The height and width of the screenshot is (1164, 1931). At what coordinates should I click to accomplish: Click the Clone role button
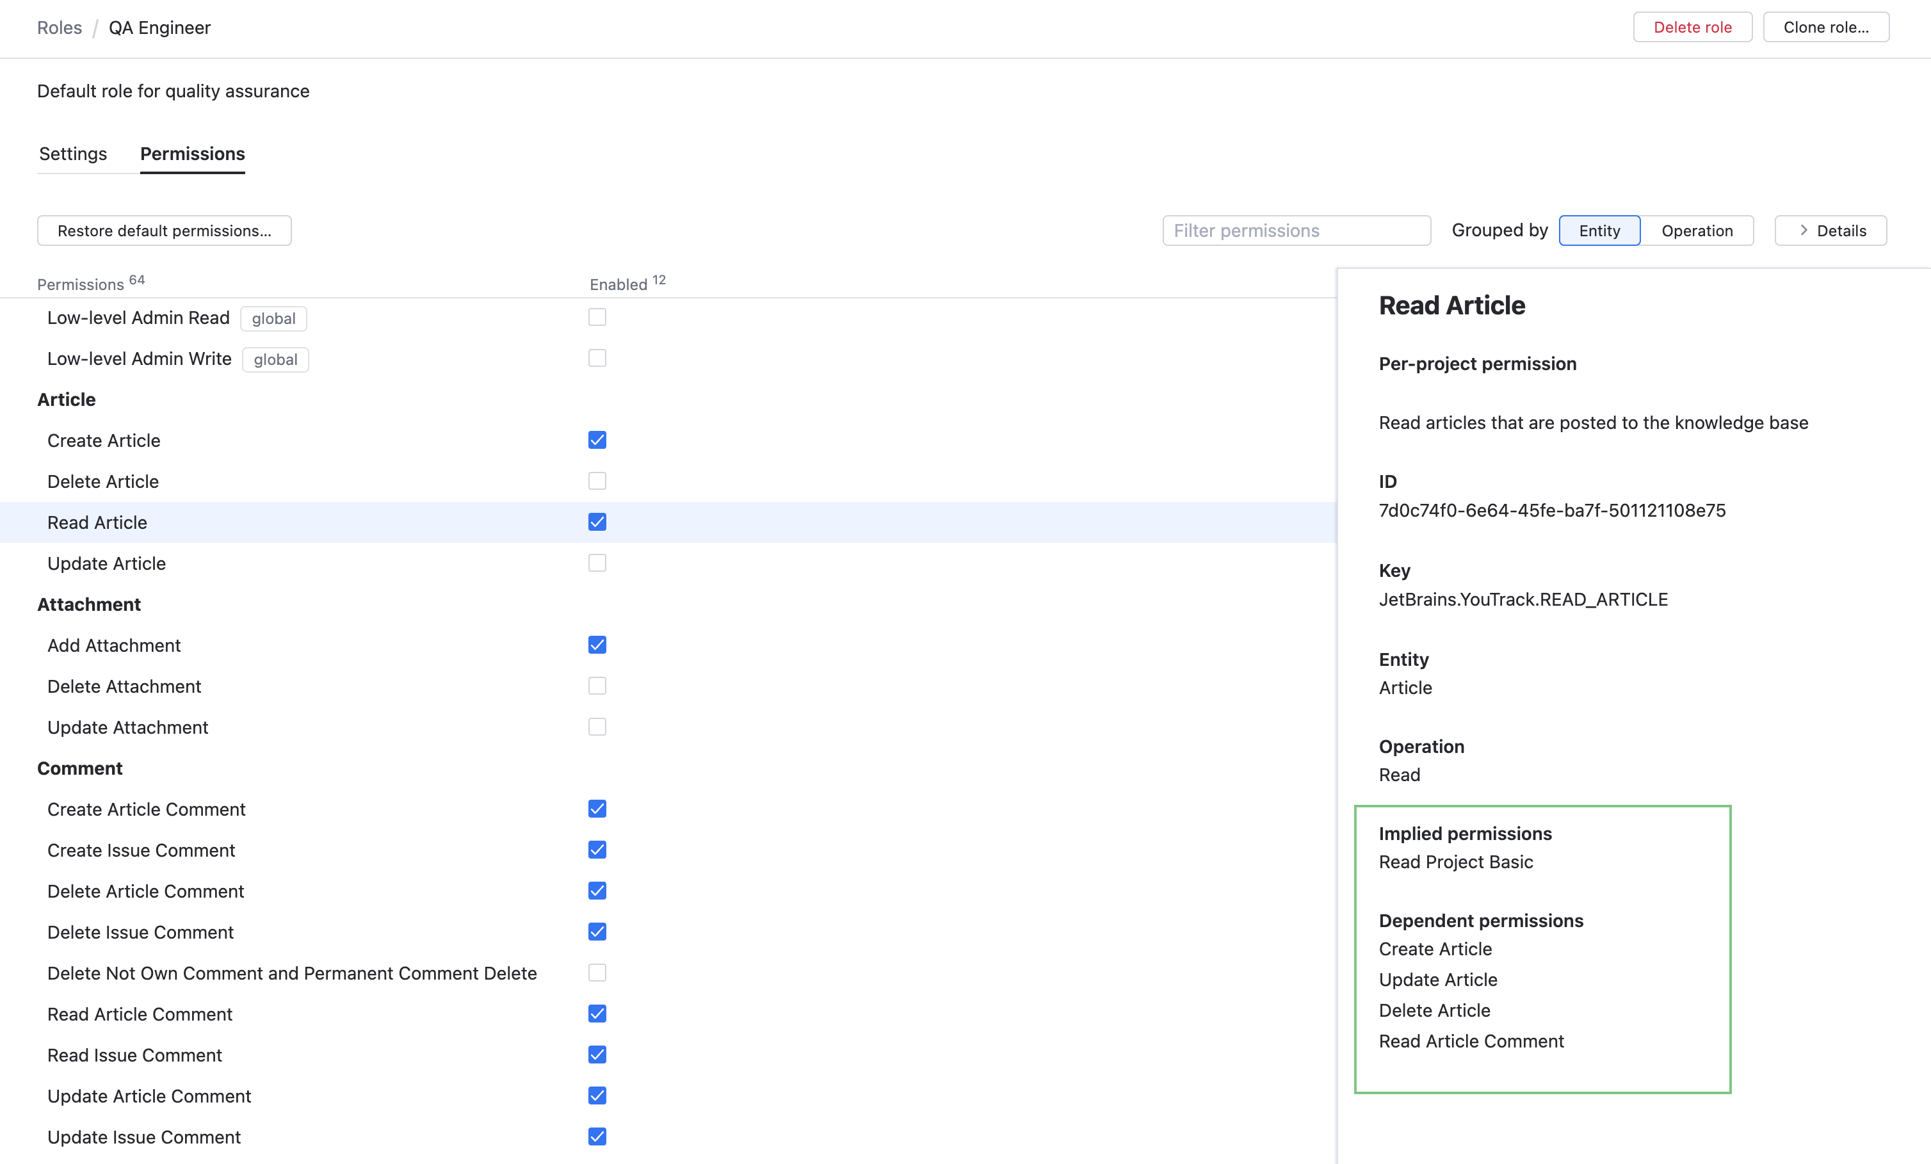click(1826, 27)
